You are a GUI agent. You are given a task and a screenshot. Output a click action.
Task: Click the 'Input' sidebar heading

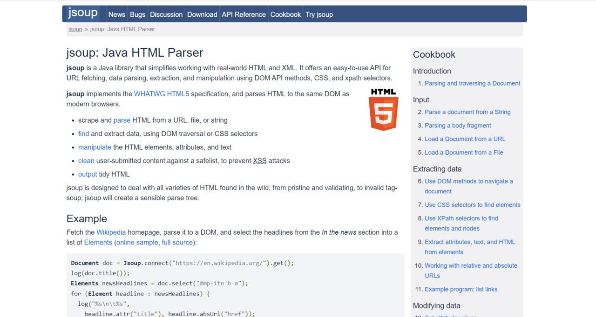[421, 100]
